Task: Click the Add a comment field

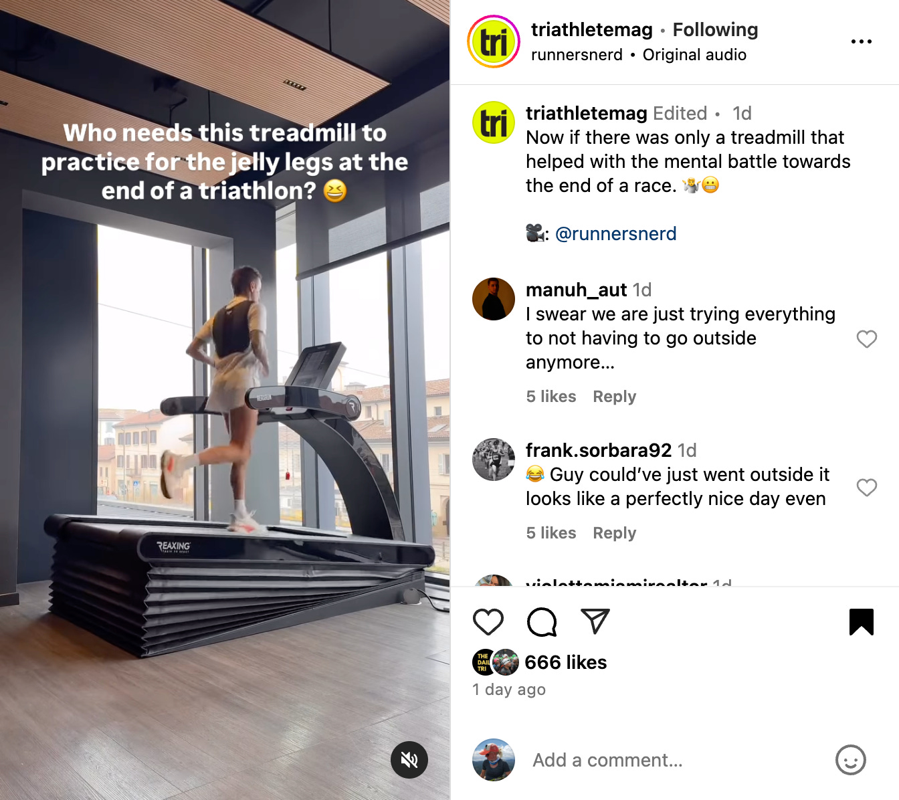Action: pyautogui.click(x=676, y=760)
